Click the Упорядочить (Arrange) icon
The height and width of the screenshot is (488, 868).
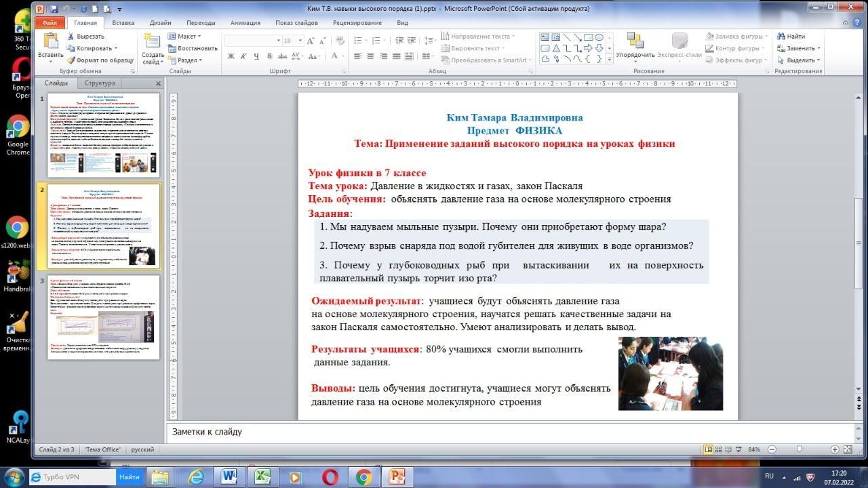point(635,41)
